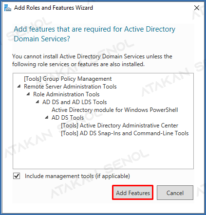Collapse the Role Administration Tools node
This screenshot has width=206, height=215.
(28, 94)
